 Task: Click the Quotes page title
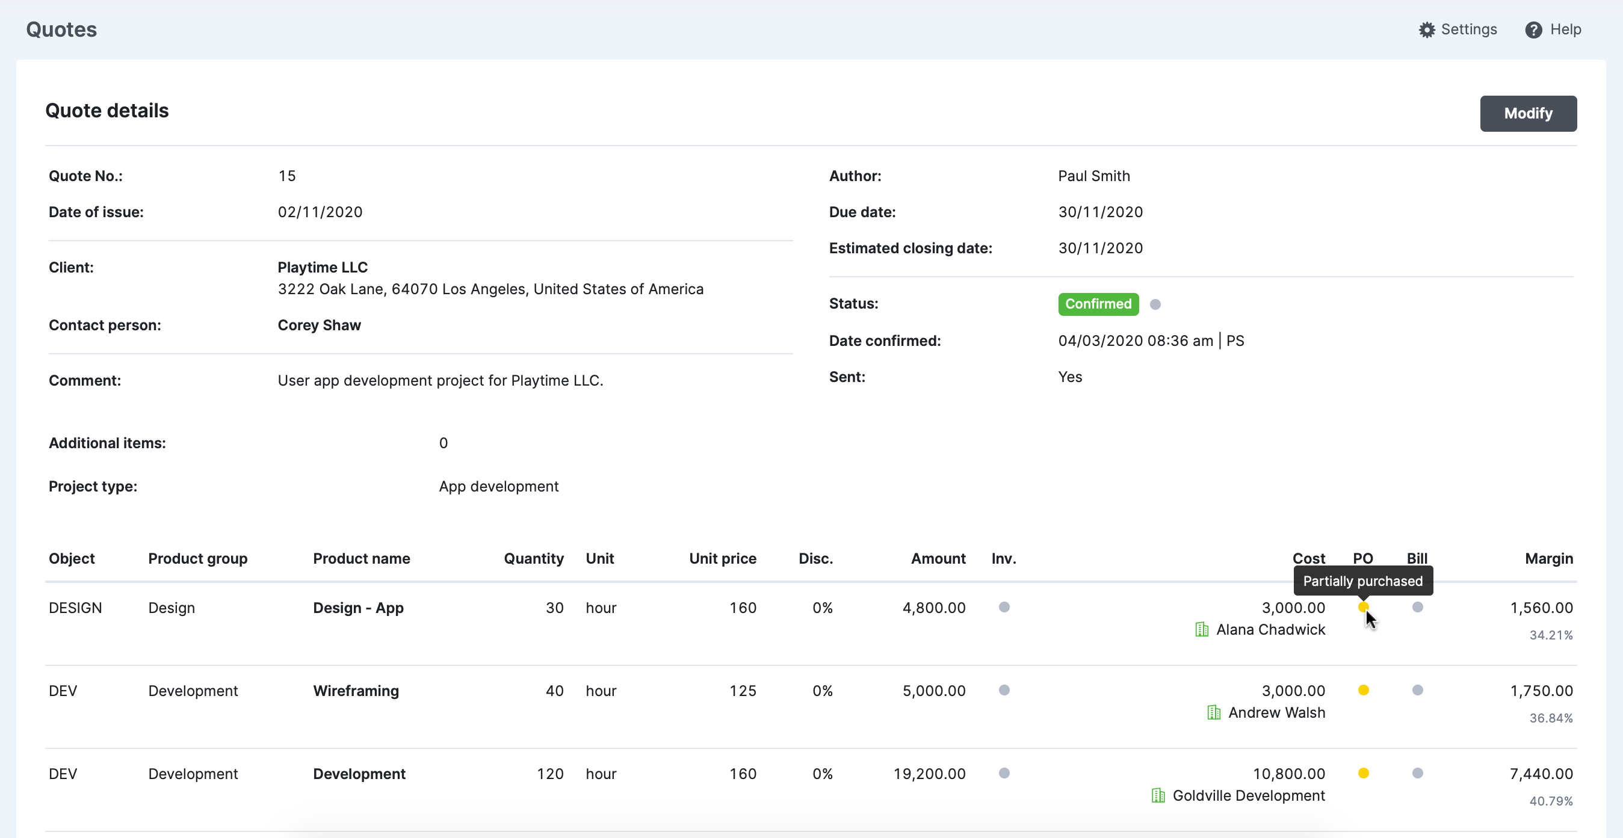coord(62,29)
